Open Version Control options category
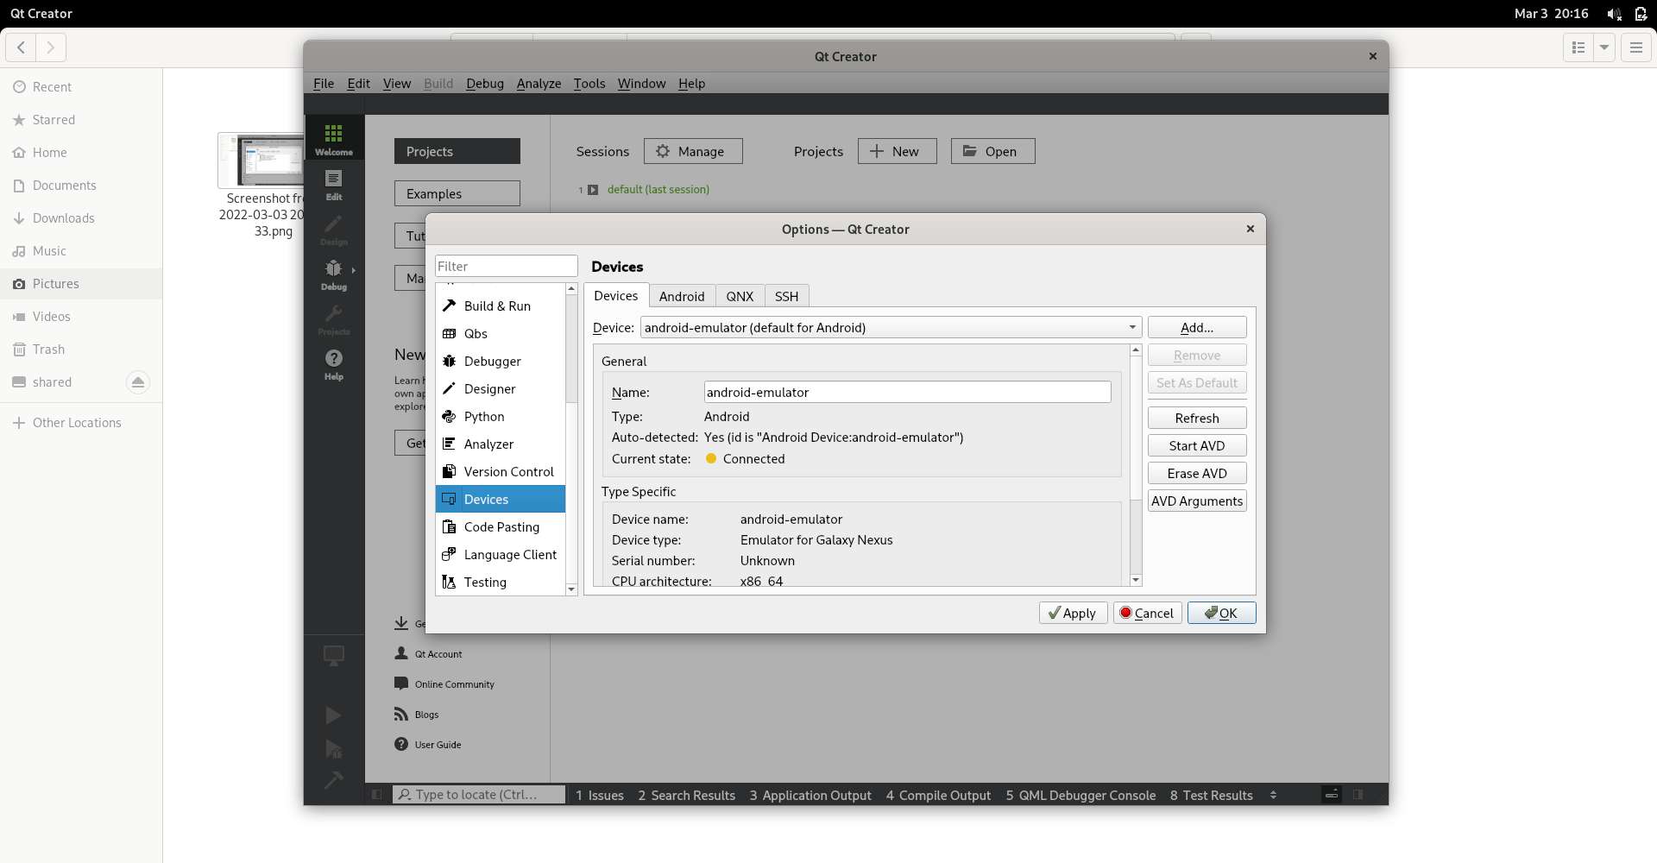Viewport: 1657px width, 863px height. tap(501, 471)
